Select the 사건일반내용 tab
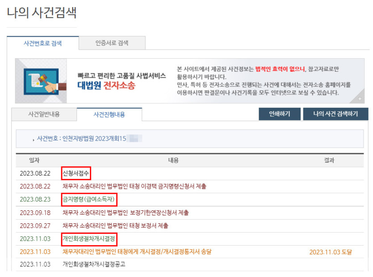This screenshot has height=277, width=373. [x=44, y=114]
